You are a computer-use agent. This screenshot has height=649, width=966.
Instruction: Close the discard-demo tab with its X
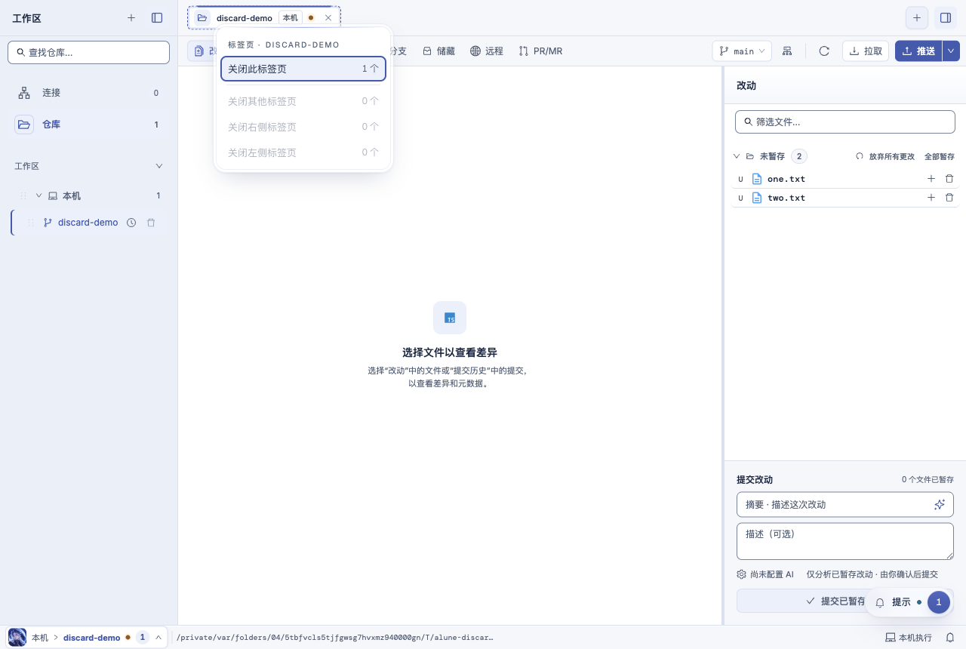[328, 17]
